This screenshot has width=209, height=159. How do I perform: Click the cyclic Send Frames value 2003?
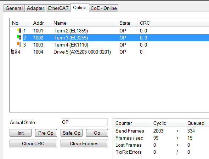[x=158, y=131]
